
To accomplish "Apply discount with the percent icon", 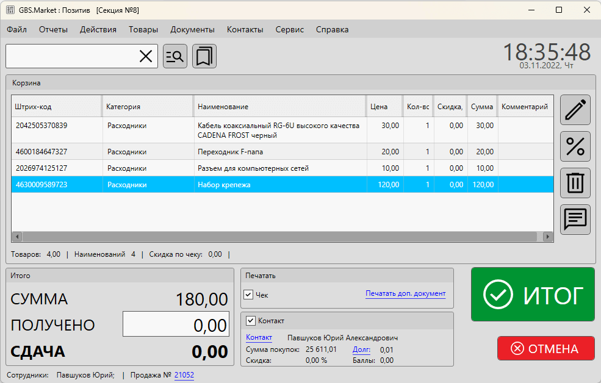I will click(x=575, y=146).
